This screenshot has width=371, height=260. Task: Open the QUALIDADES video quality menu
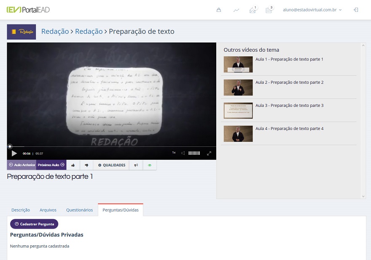[112, 165]
